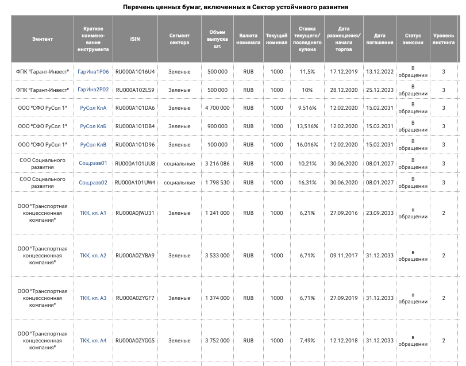Screen dimensions: 466x366
Task: Select the Ставка текущего/последнего купона header
Action: pyautogui.click(x=307, y=39)
